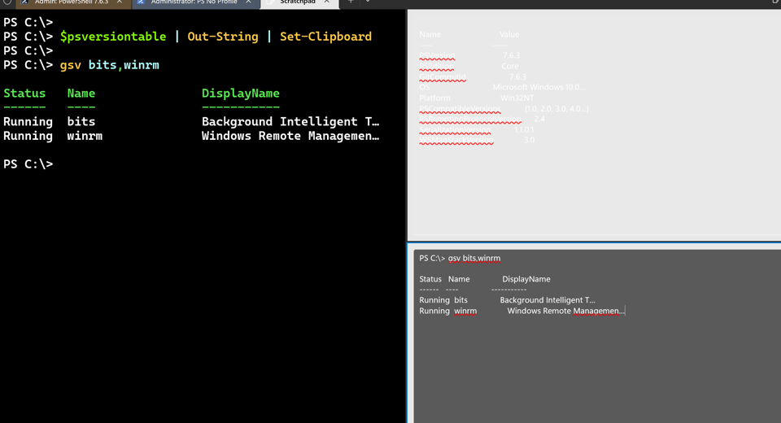Viewport: 781px width, 423px height.
Task: Click gsv bits,winrm in the lower scratchpad pane
Action: pyautogui.click(x=474, y=258)
